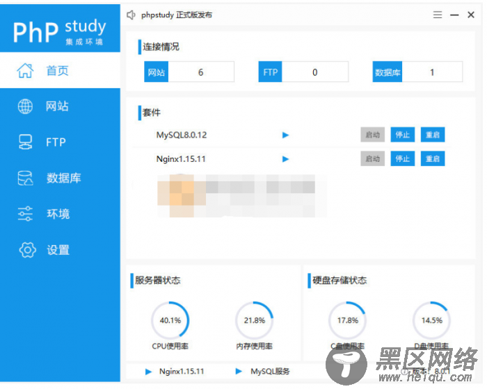This screenshot has height=389, width=487.
Task: Click the C盘 17.8% usage gauge
Action: [348, 320]
